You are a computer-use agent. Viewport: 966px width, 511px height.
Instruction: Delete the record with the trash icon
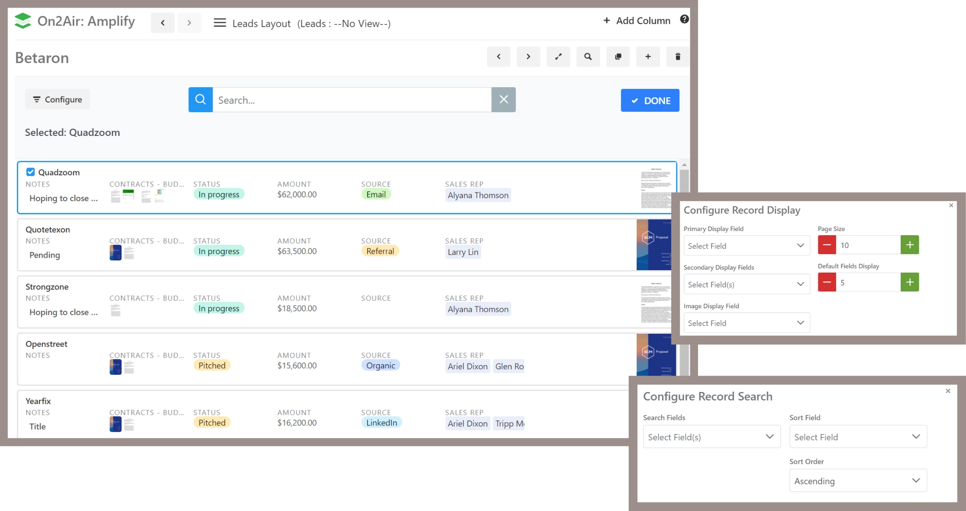677,57
